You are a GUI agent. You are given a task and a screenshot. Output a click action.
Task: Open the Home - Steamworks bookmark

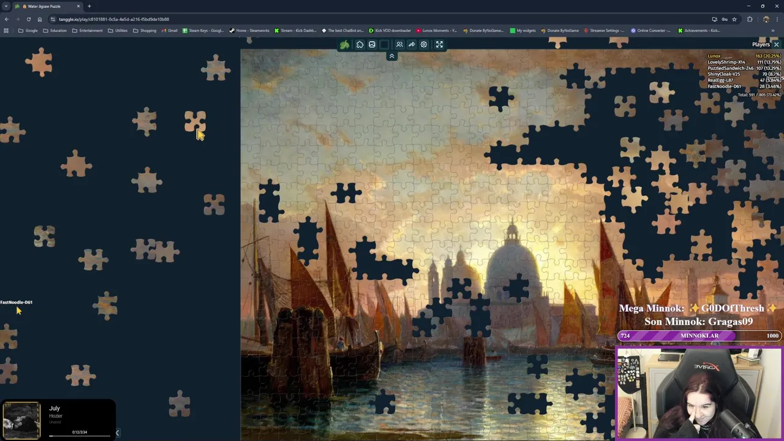point(249,30)
